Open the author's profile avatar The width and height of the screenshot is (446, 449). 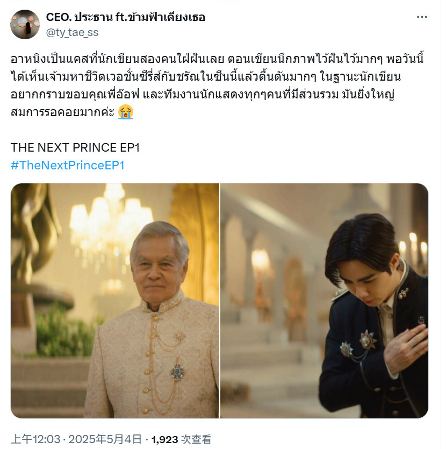pos(25,24)
